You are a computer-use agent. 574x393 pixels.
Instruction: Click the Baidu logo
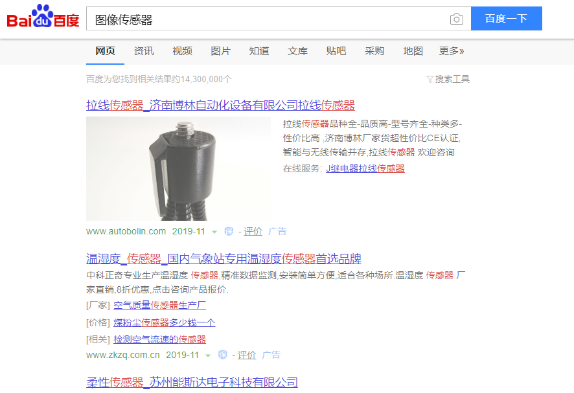coord(43,16)
